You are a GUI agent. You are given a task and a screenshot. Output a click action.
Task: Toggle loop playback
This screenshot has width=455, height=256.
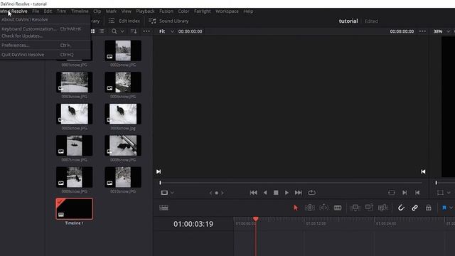(x=311, y=193)
